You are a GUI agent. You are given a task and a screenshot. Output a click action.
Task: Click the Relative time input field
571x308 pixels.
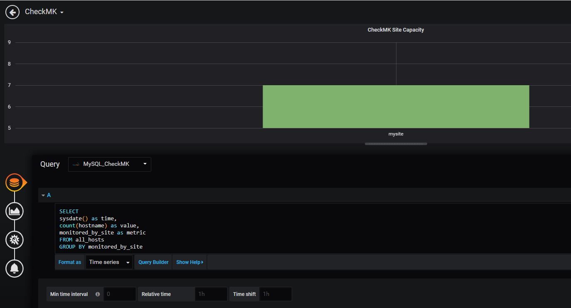(x=211, y=294)
